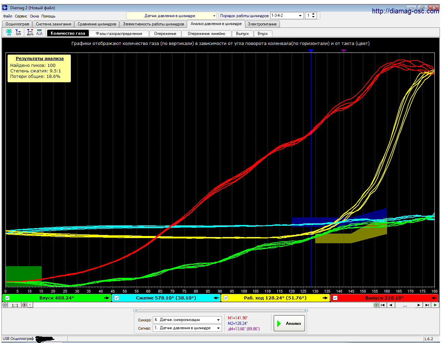
Task: Switch to the Осциллограф tab
Action: point(17,24)
